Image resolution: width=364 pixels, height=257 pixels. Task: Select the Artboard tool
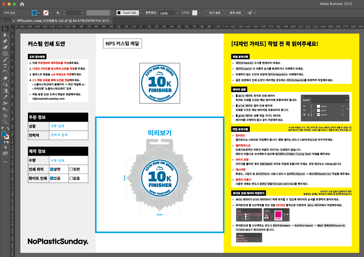5,116
